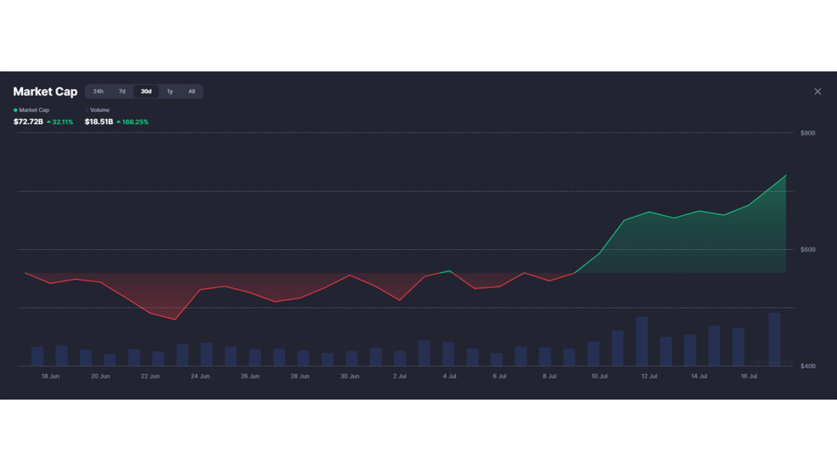Select the 7d time range tab
The image size is (837, 471).
click(122, 92)
